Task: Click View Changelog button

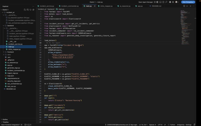Action: point(188,2)
